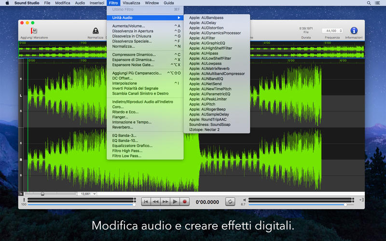Toggle the loop playback button
Image resolution: width=386 pixels, height=241 pixels.
point(230,201)
